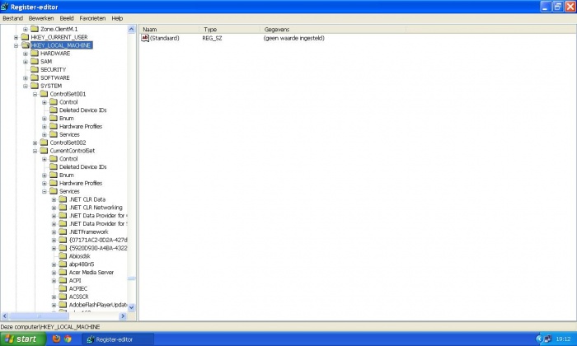Click the ACSSCR folder icon
The image size is (577, 346).
pyautogui.click(x=63, y=297)
